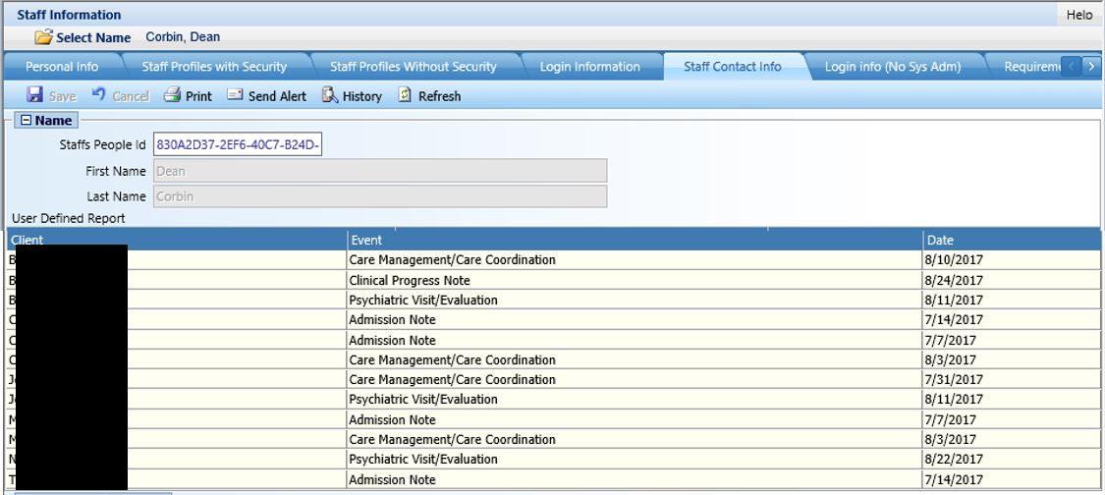Image resolution: width=1105 pixels, height=495 pixels.
Task: Sort table by the Date column header
Action: click(1012, 240)
